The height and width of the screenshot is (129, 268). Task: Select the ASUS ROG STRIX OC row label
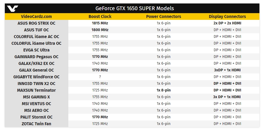tap(36, 23)
